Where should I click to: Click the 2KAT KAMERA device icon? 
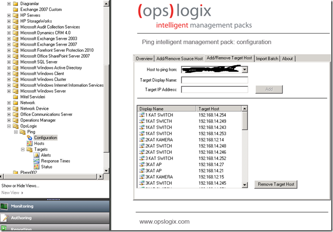pos(141,140)
